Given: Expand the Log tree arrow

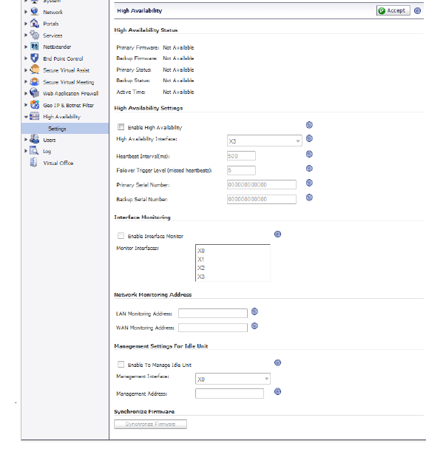Looking at the screenshot, I should point(26,151).
